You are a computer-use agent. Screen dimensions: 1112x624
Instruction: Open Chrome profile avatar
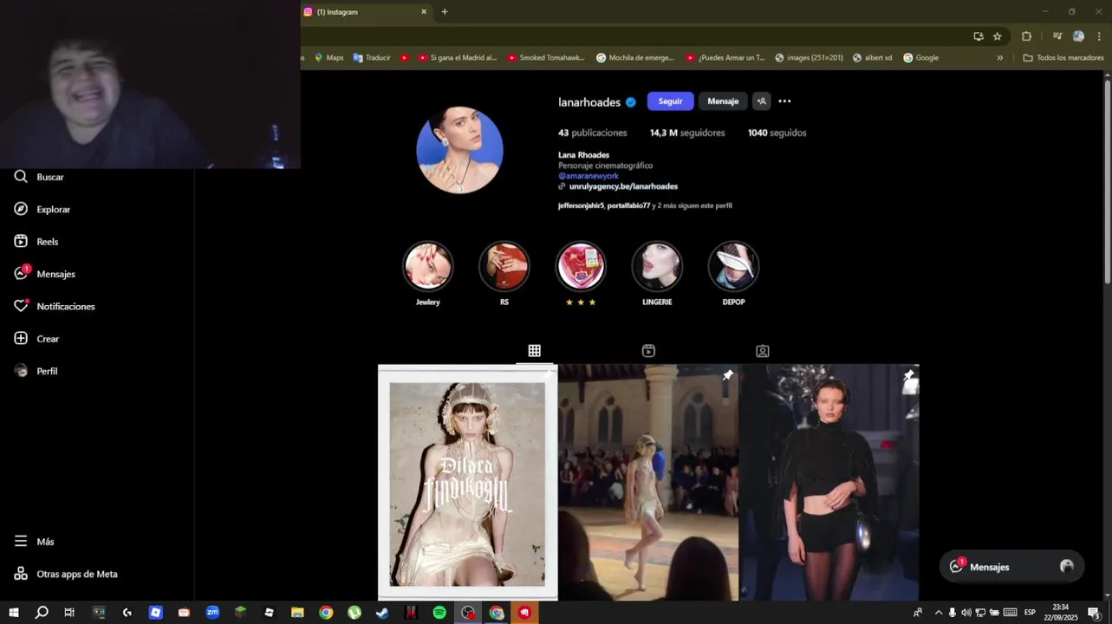click(1078, 36)
